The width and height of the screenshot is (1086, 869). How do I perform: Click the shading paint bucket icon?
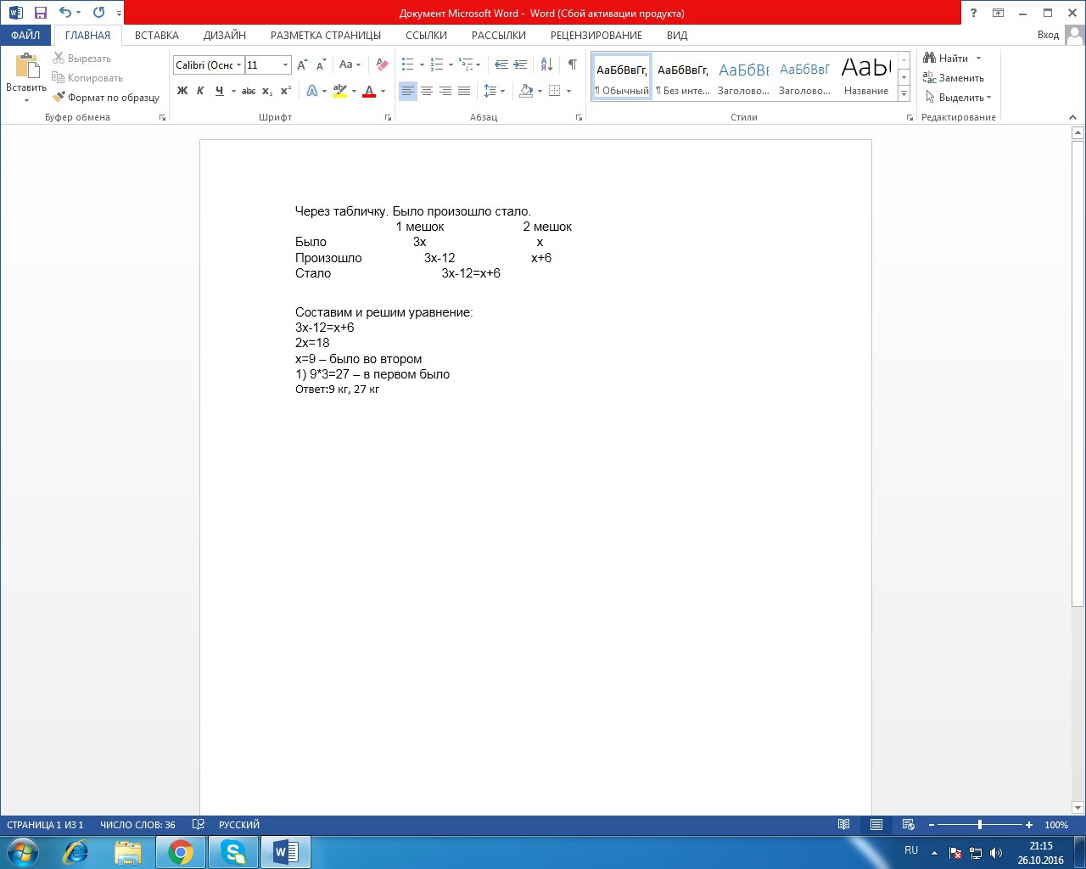pyautogui.click(x=526, y=91)
